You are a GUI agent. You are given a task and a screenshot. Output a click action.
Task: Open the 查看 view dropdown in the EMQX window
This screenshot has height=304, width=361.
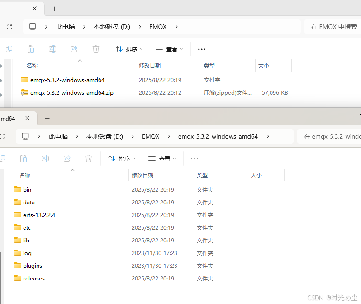pyautogui.click(x=169, y=49)
